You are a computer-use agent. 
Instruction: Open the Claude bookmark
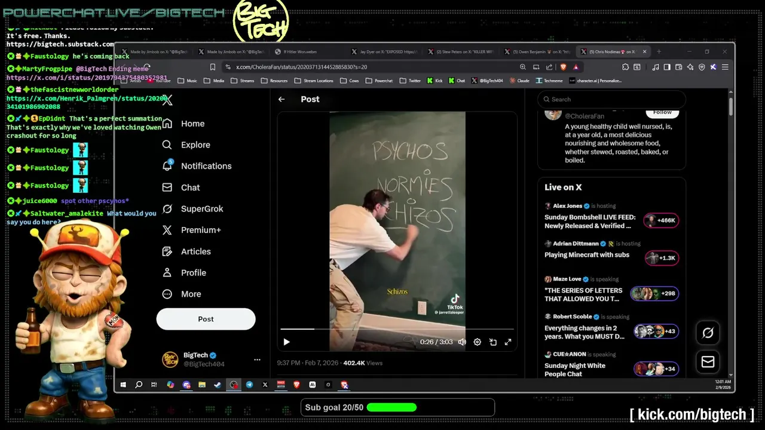(x=519, y=81)
